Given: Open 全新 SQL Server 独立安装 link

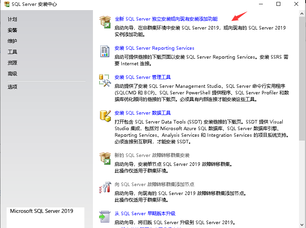Looking at the screenshot, I should (166, 19).
